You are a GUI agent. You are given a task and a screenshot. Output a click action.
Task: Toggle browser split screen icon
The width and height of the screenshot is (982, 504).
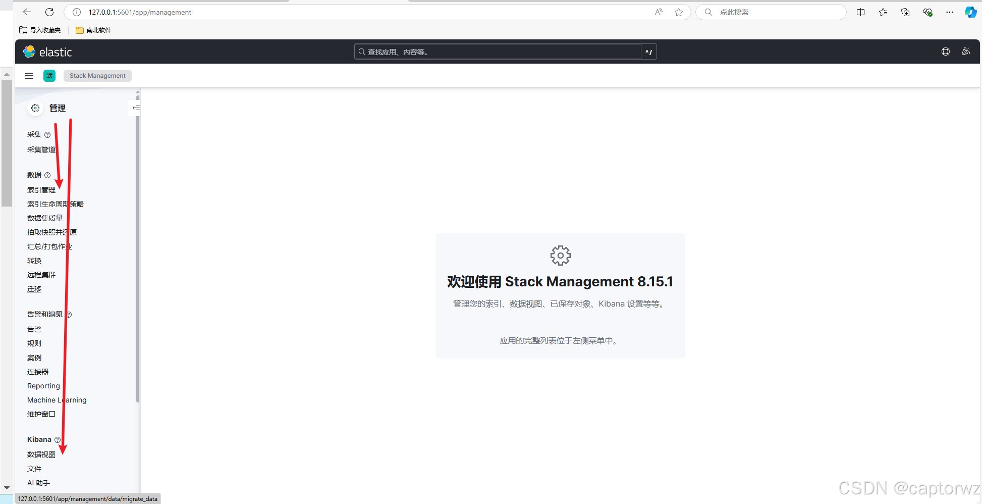[x=861, y=12]
